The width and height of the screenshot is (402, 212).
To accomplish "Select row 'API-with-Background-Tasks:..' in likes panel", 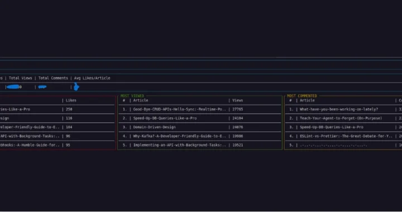I will (30, 136).
